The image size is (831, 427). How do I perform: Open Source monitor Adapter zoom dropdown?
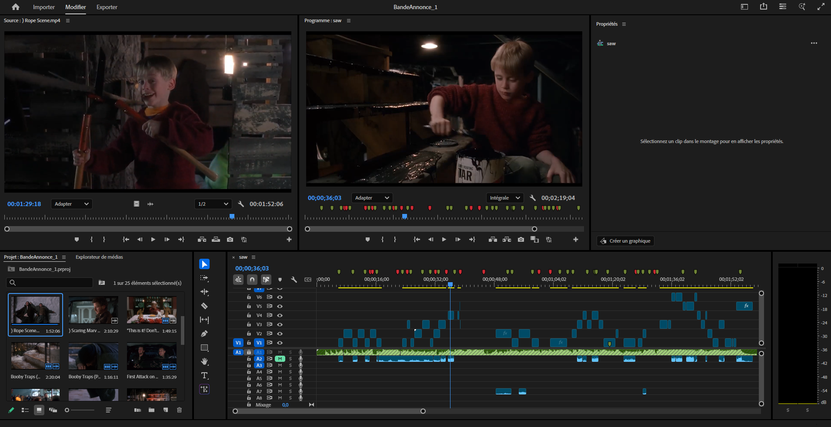71,204
